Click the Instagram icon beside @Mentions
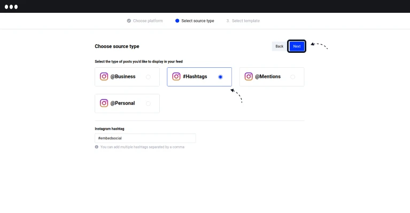The height and width of the screenshot is (213, 410). tap(249, 76)
